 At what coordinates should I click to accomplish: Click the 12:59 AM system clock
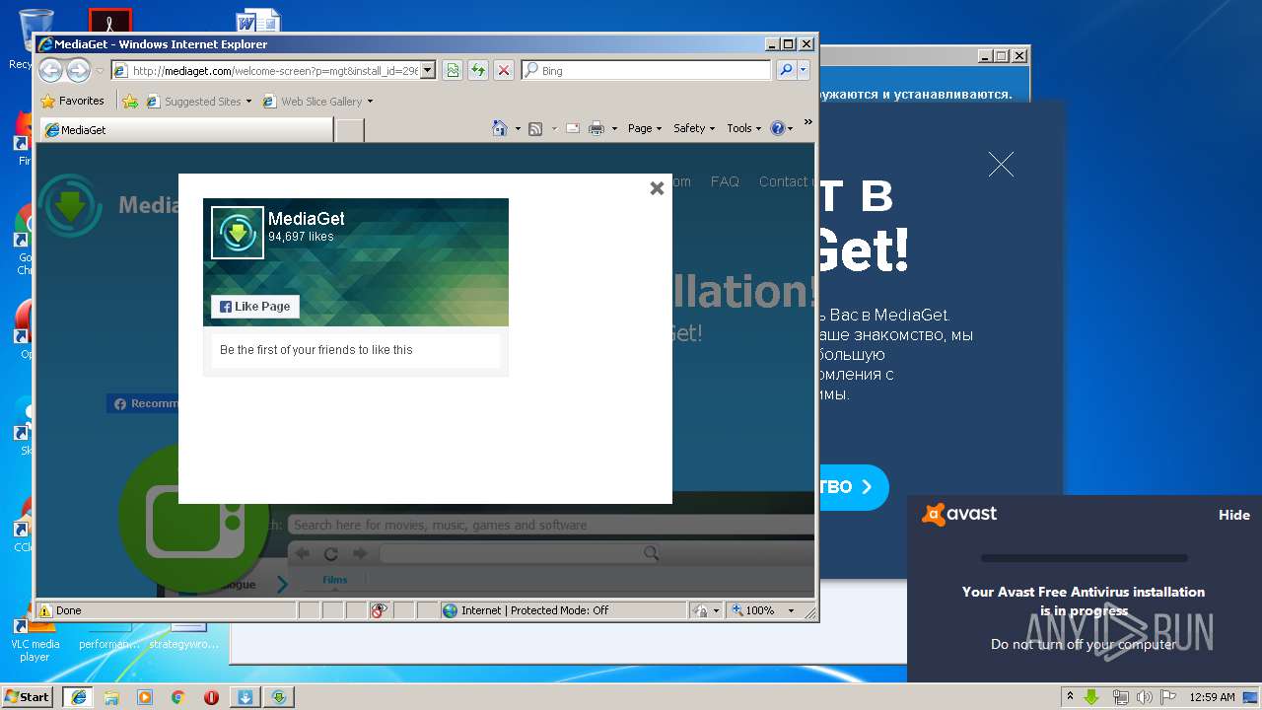tap(1212, 697)
